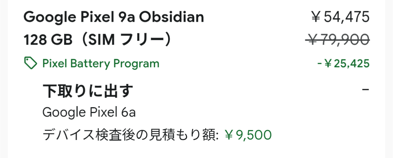Click the green ¥9,500 estimate value

(248, 135)
